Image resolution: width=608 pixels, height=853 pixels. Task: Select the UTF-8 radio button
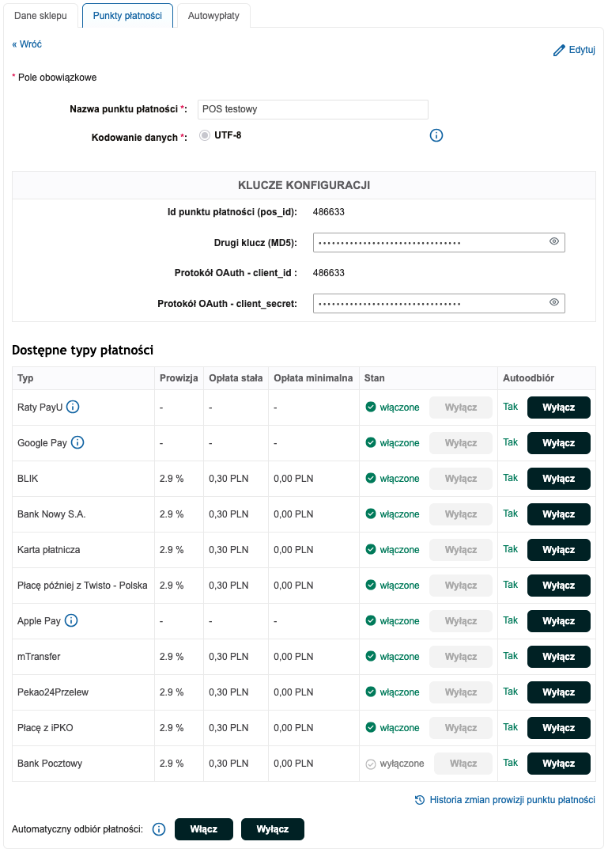(x=205, y=135)
